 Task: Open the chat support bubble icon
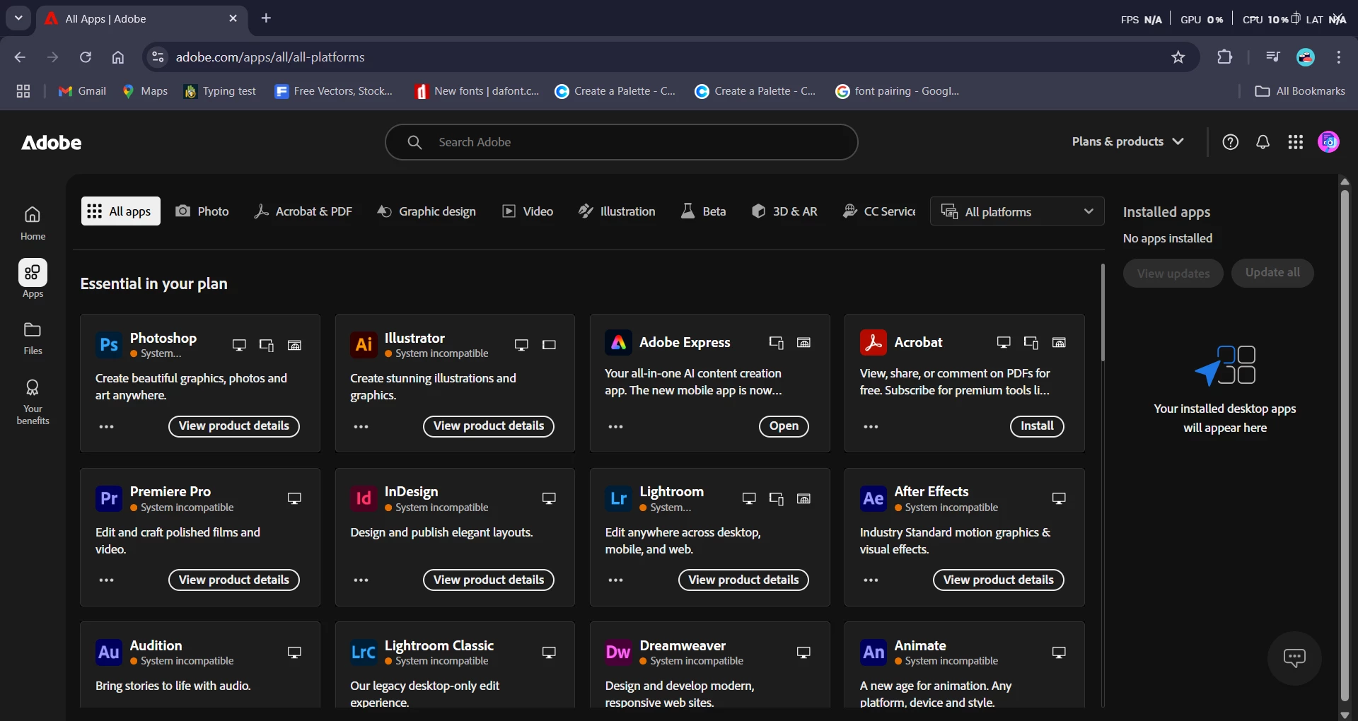coord(1294,658)
